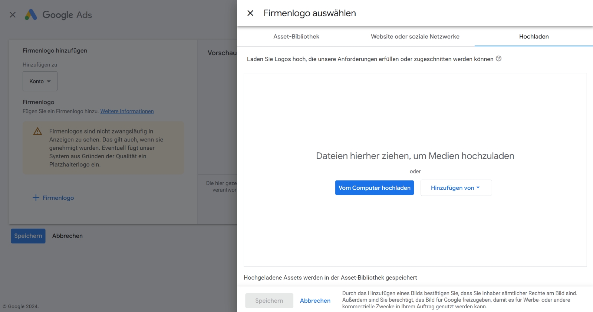The width and height of the screenshot is (593, 312).
Task: Open the Weitere Informationen link
Action: pyautogui.click(x=127, y=111)
